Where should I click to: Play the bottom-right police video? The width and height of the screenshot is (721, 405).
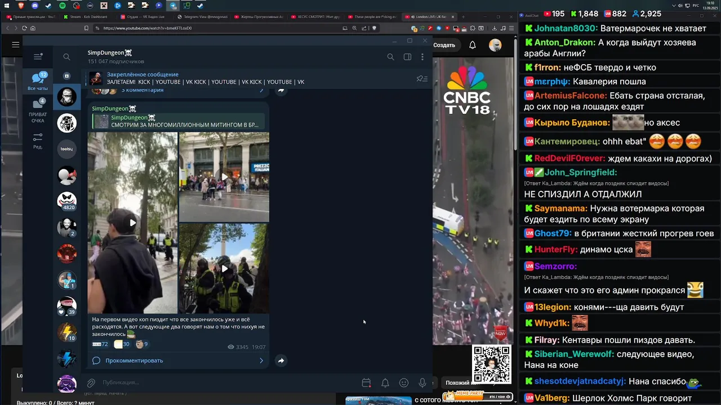pos(224,268)
